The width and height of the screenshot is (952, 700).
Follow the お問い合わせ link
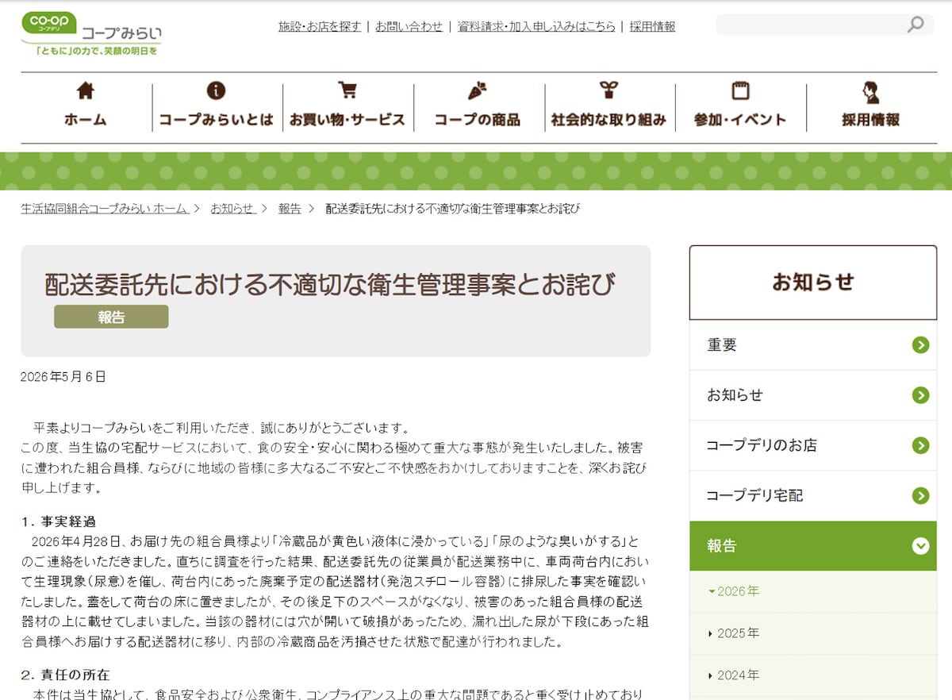409,26
